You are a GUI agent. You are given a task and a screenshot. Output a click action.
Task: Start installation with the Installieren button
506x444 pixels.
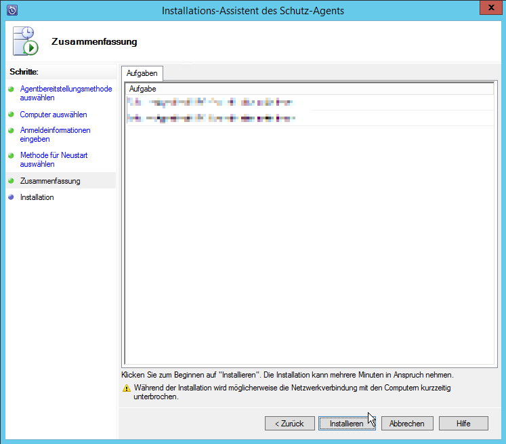coord(346,423)
